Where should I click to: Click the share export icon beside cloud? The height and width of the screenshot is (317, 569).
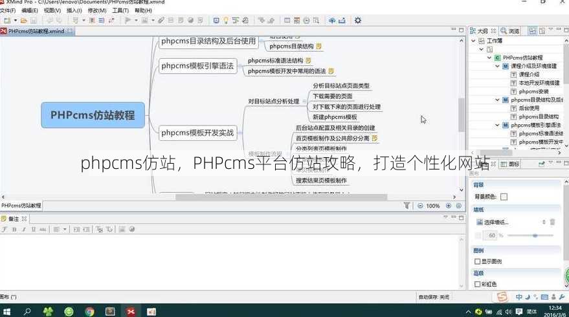pyautogui.click(x=342, y=20)
